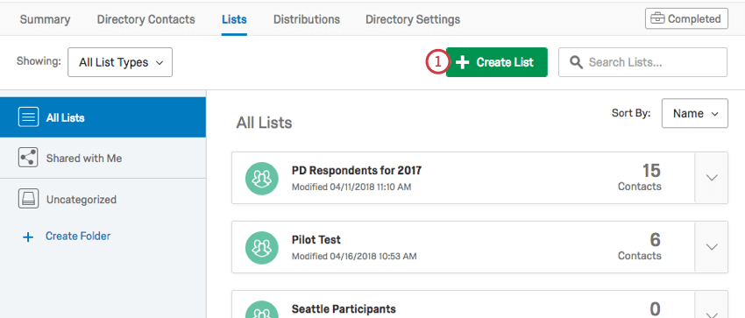Click the green Create List button
Image resolution: width=745 pixels, height=318 pixels.
496,62
